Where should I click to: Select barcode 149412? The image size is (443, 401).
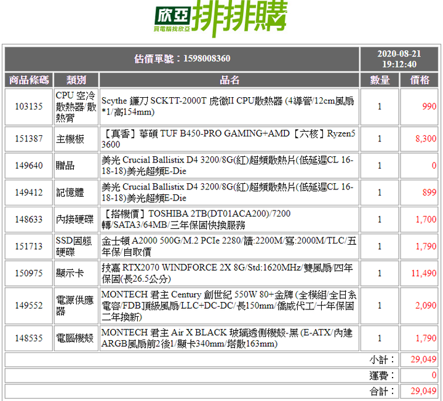pyautogui.click(x=29, y=193)
